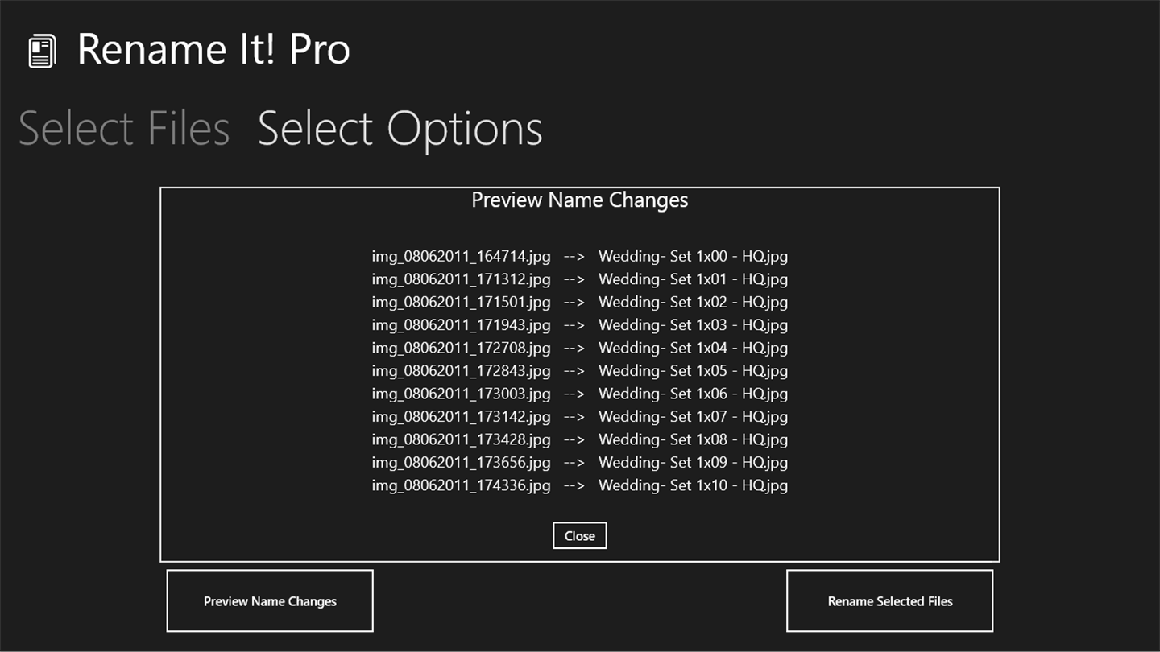Select original filename img_08062011_172843.jpg
The height and width of the screenshot is (652, 1160).
(x=461, y=371)
